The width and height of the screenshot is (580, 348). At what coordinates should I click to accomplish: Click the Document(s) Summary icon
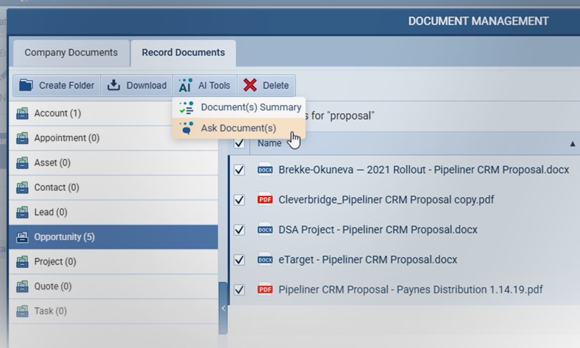(186, 107)
